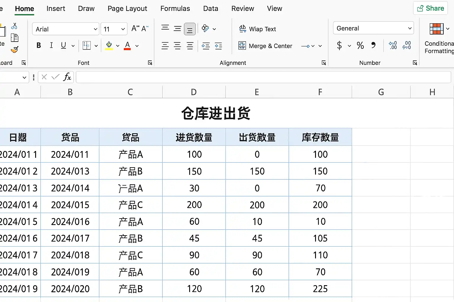This screenshot has height=302, width=454.
Task: Select the Format Painter brush icon
Action: point(14,50)
